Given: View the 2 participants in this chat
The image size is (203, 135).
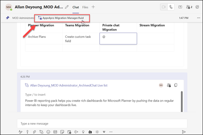Looking at the screenshot, I should coord(189,7).
